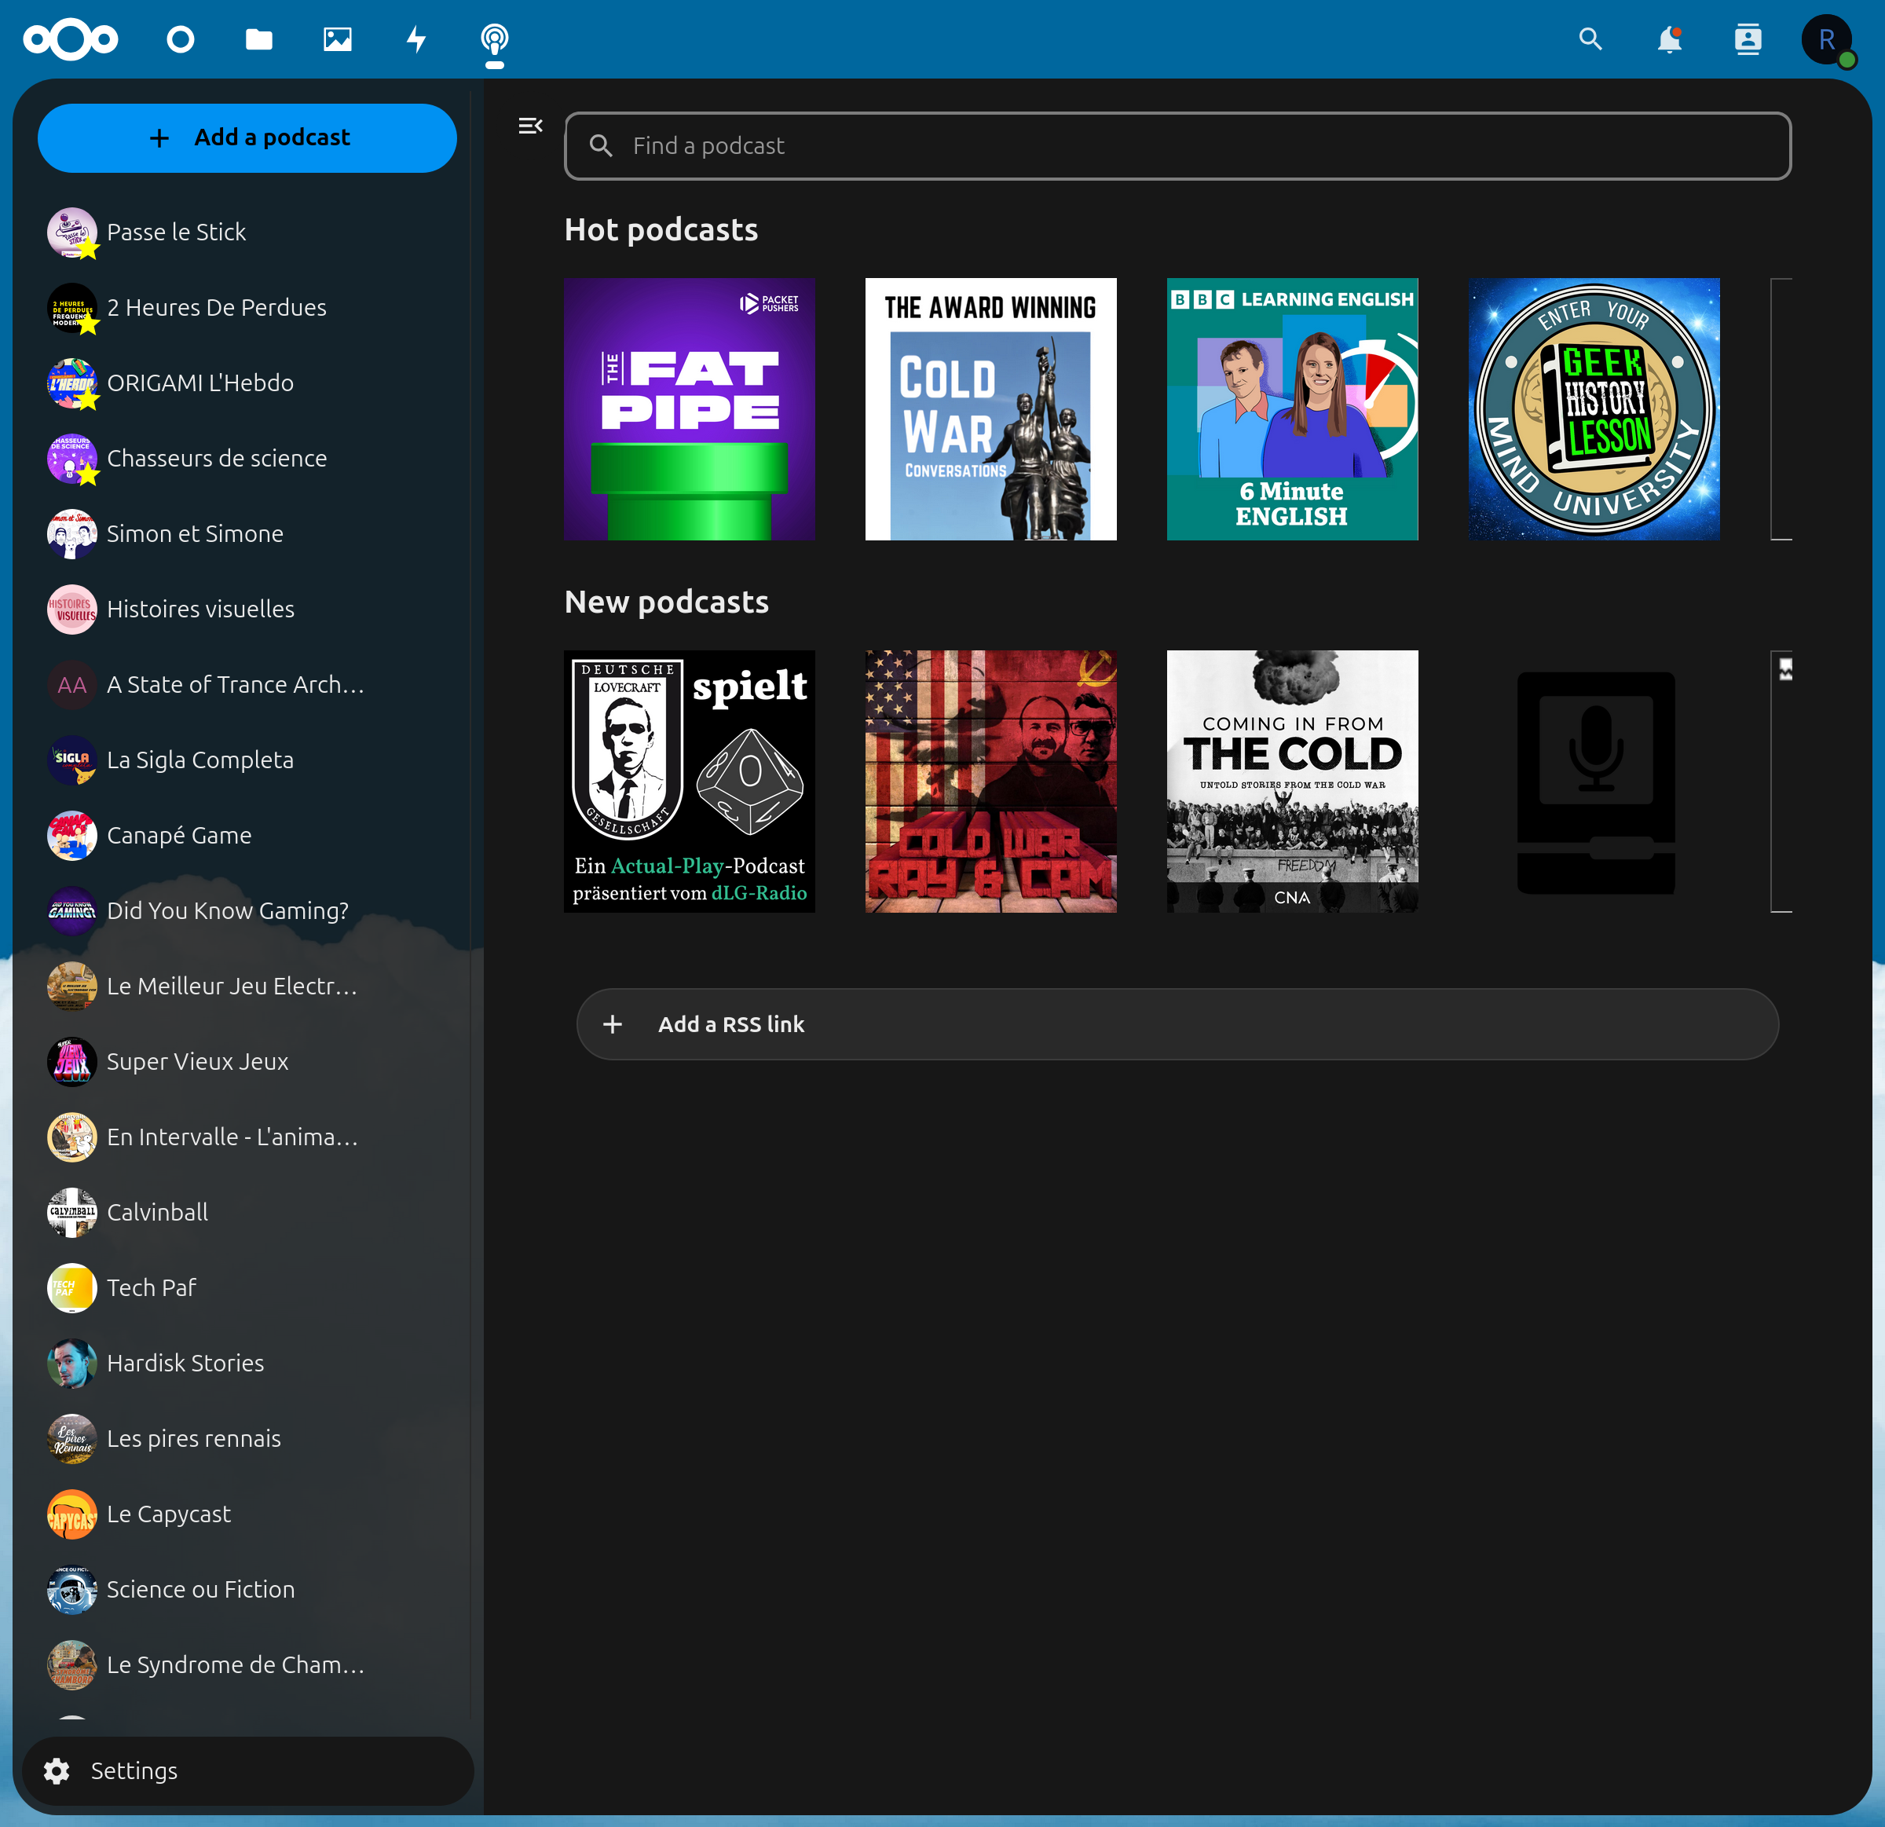This screenshot has width=1885, height=1827.
Task: Open the Activity lightning icon
Action: point(416,39)
